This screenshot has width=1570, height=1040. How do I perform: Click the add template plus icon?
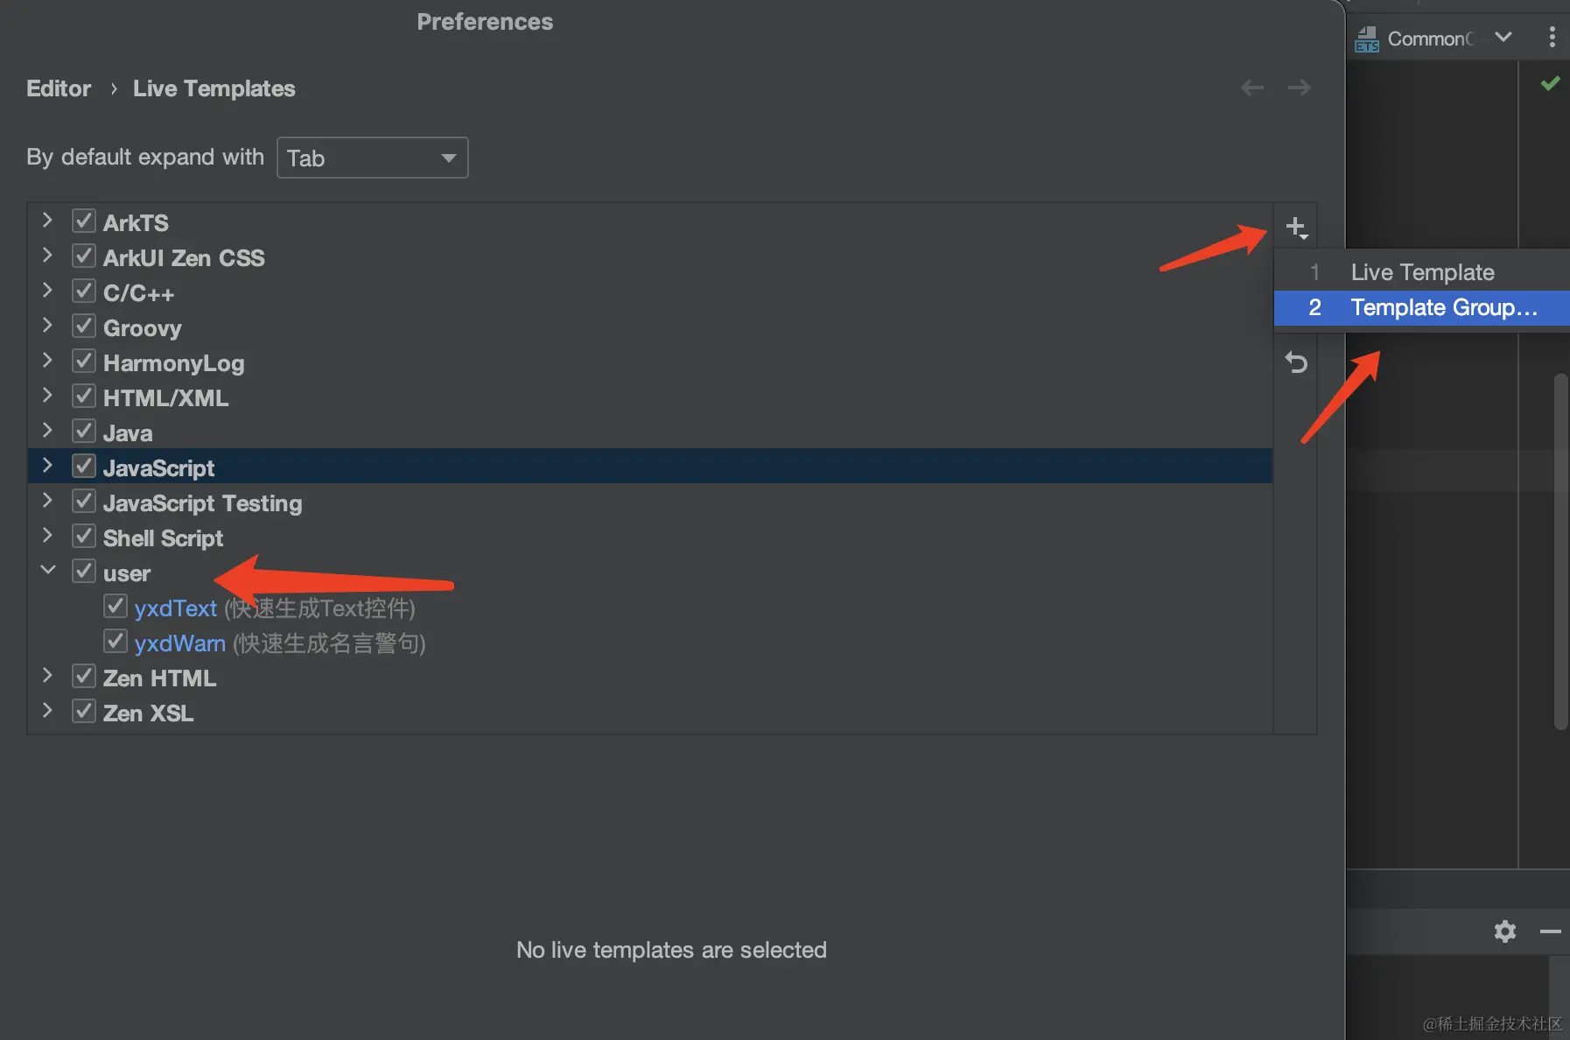pyautogui.click(x=1296, y=227)
